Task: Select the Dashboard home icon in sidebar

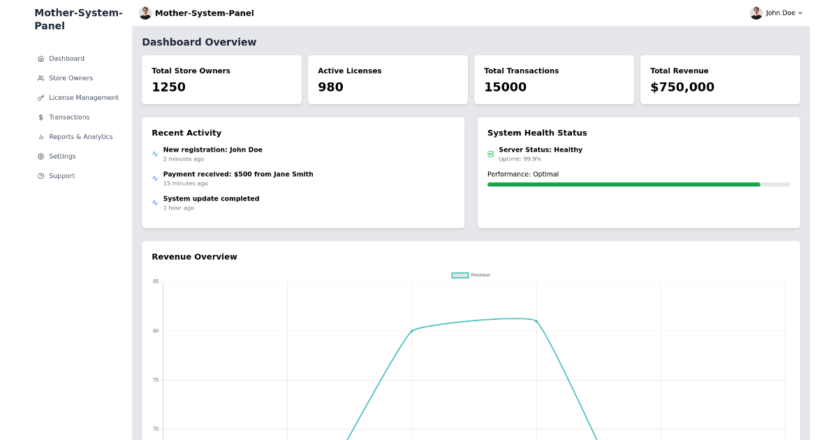Action: [x=41, y=59]
